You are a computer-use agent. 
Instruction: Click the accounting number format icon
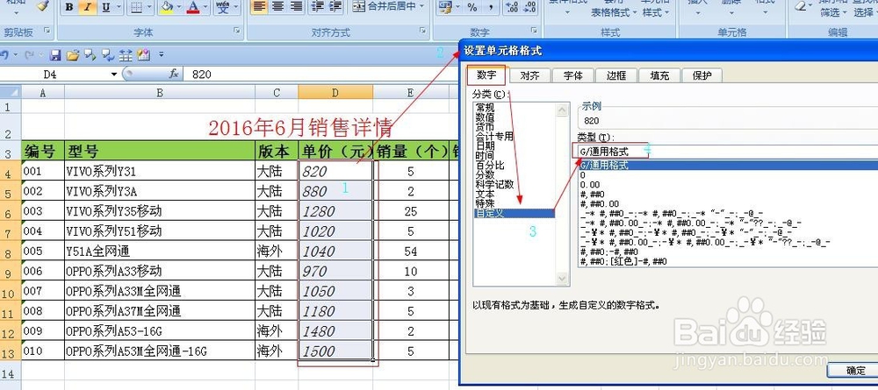pyautogui.click(x=446, y=7)
